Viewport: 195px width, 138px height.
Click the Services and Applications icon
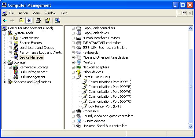click(x=10, y=82)
